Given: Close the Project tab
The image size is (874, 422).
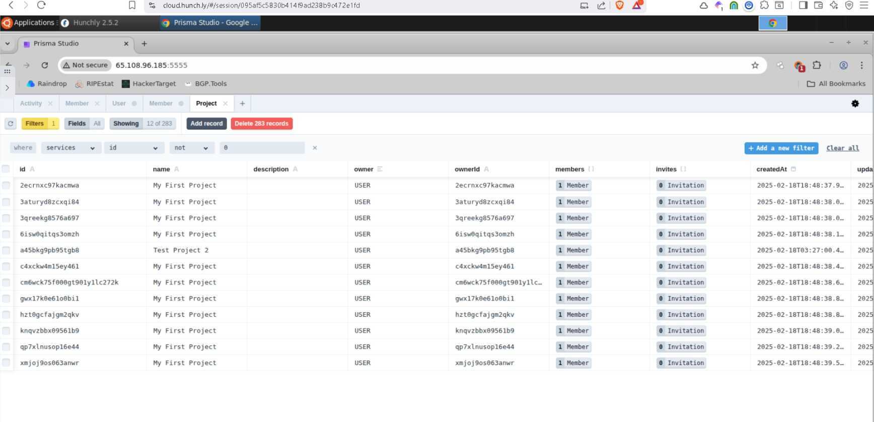Looking at the screenshot, I should point(225,104).
